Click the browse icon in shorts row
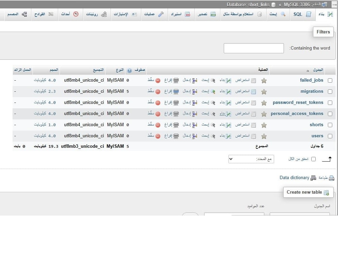This screenshot has width=338, height=253. click(254, 125)
